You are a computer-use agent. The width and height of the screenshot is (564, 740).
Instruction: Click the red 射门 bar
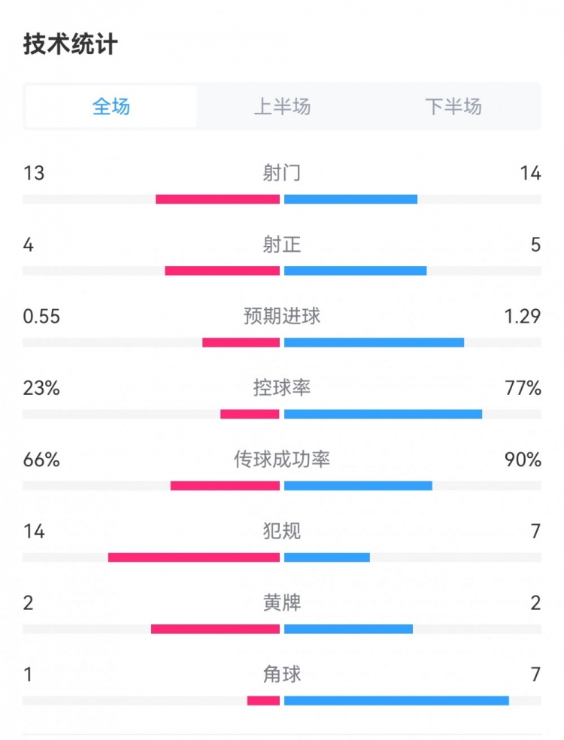[x=217, y=199]
